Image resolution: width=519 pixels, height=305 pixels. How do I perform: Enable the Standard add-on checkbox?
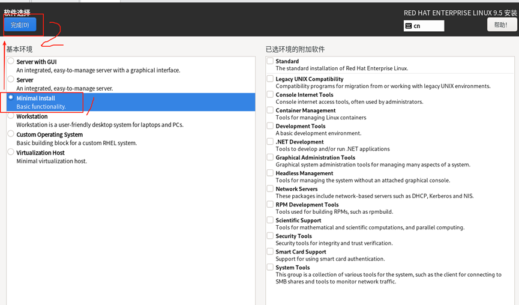click(x=270, y=61)
